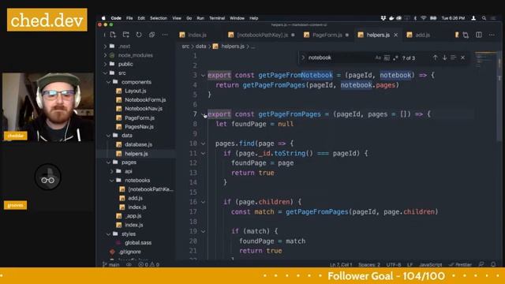Toggle Use Regular Expression in find
Image resolution: width=505 pixels, height=284 pixels.
coord(395,58)
